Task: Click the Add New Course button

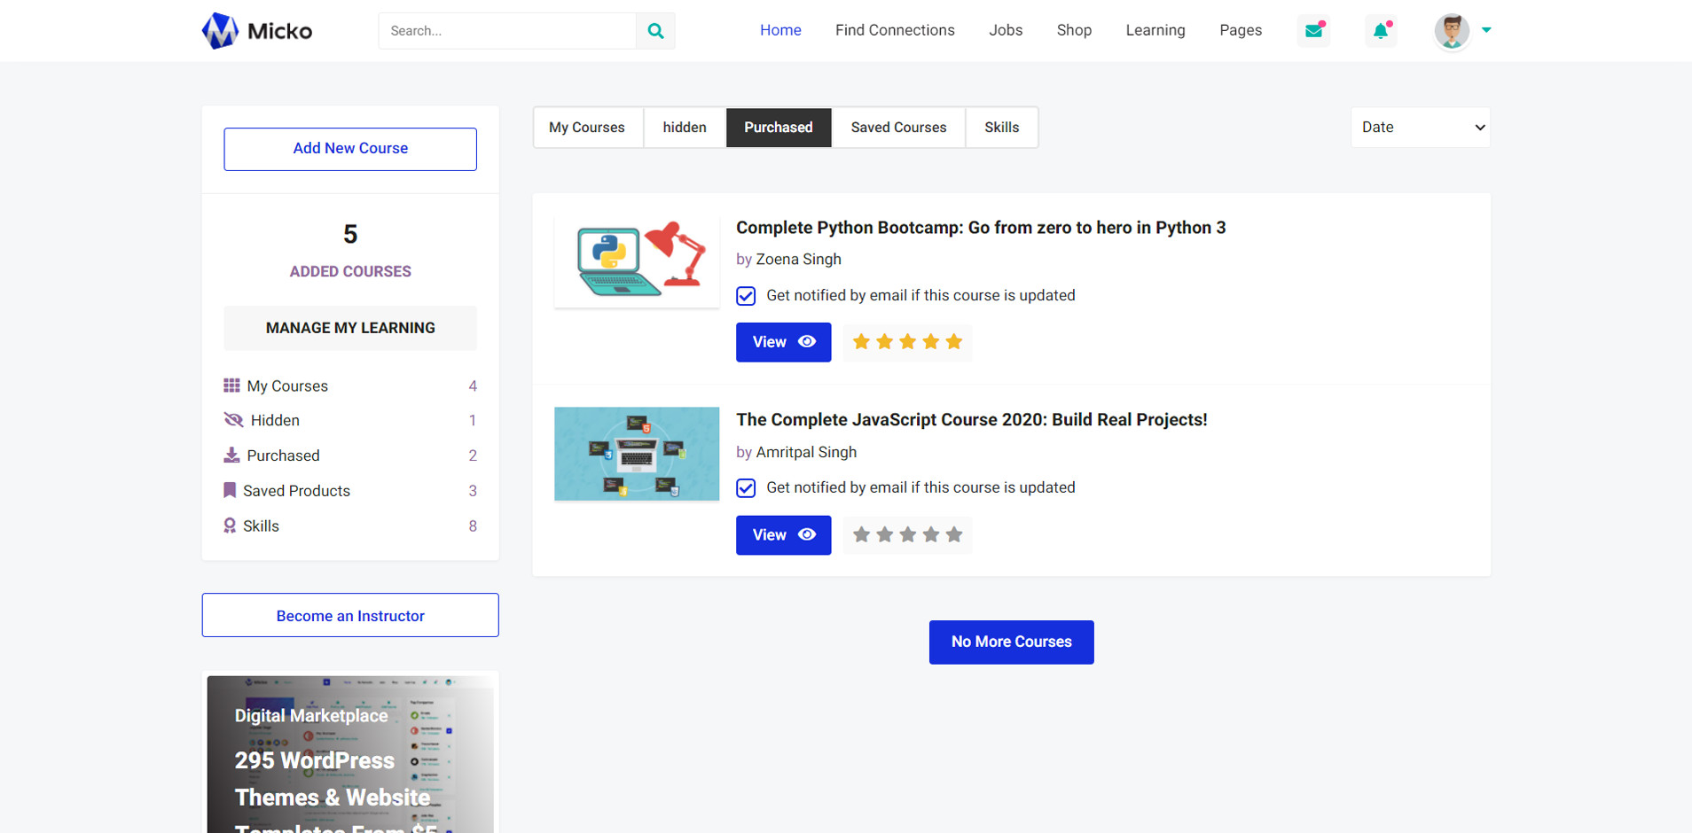Action: click(350, 149)
